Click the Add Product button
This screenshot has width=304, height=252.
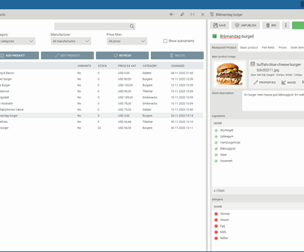click(x=19, y=56)
